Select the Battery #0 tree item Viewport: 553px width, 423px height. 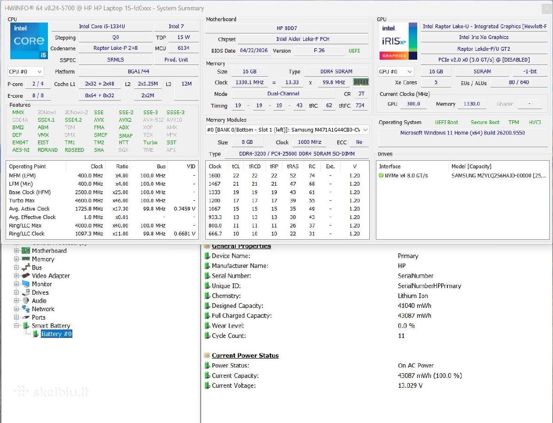pyautogui.click(x=56, y=334)
